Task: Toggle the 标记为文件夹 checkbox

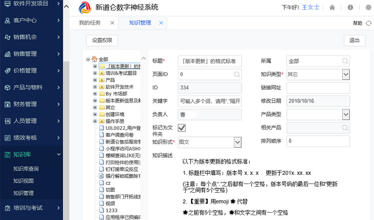Action: (x=182, y=128)
